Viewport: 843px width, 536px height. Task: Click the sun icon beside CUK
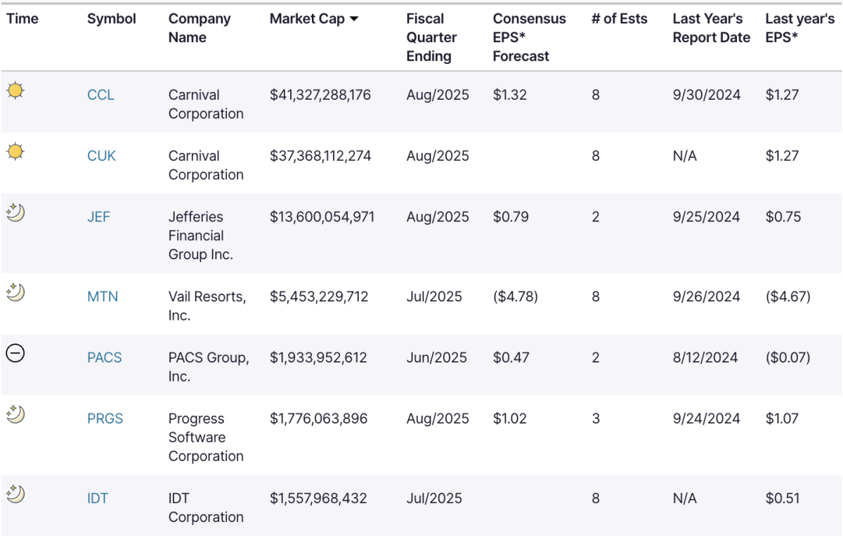15,151
